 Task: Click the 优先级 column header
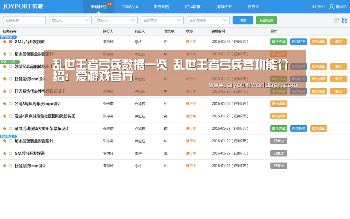tap(169, 31)
